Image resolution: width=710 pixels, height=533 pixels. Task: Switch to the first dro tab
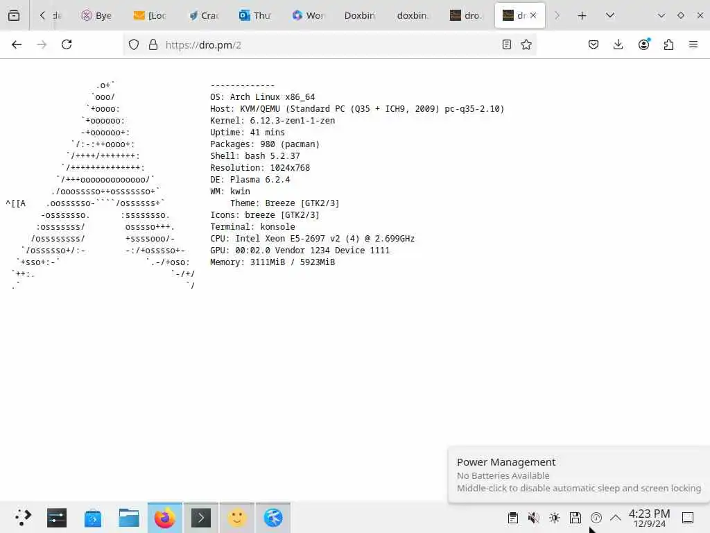(x=465, y=15)
